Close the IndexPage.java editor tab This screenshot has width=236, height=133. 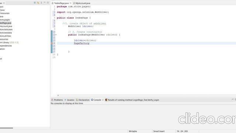click(70, 3)
